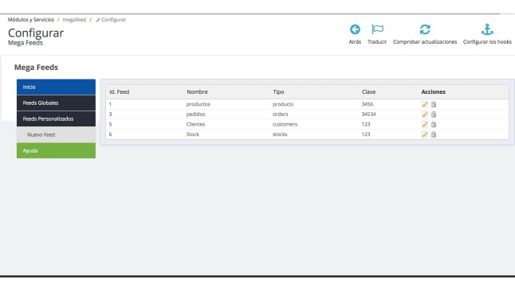Delete the Clientes feed with trash icon
Image resolution: width=515 pixels, height=291 pixels.
tap(434, 124)
